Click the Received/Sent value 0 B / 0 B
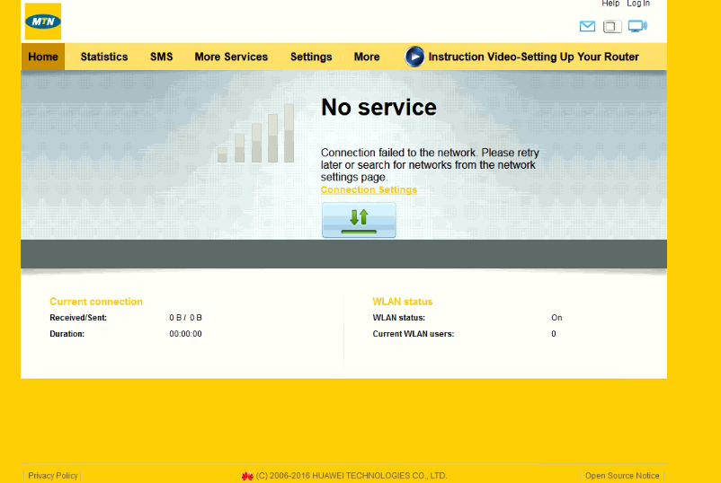This screenshot has width=721, height=483. pyautogui.click(x=185, y=318)
